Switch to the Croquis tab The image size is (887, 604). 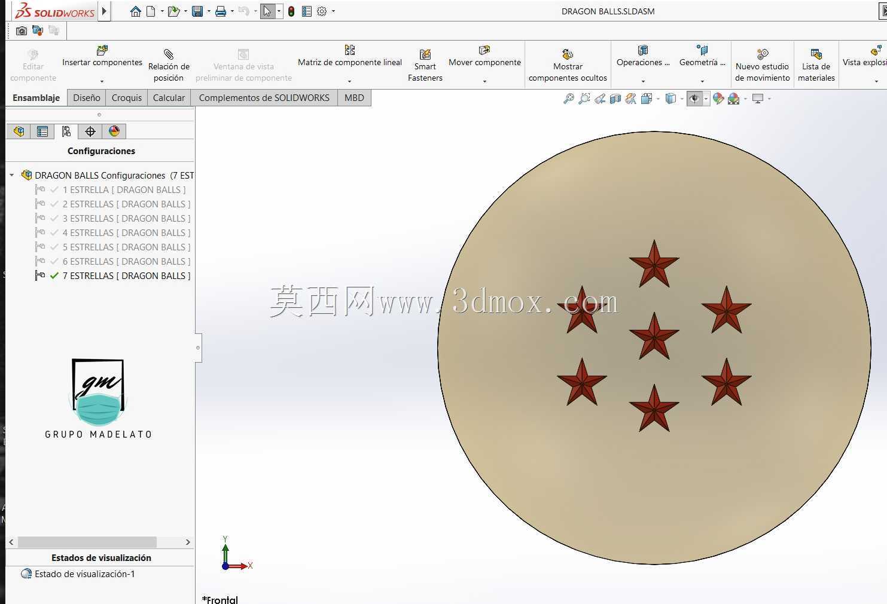(127, 97)
